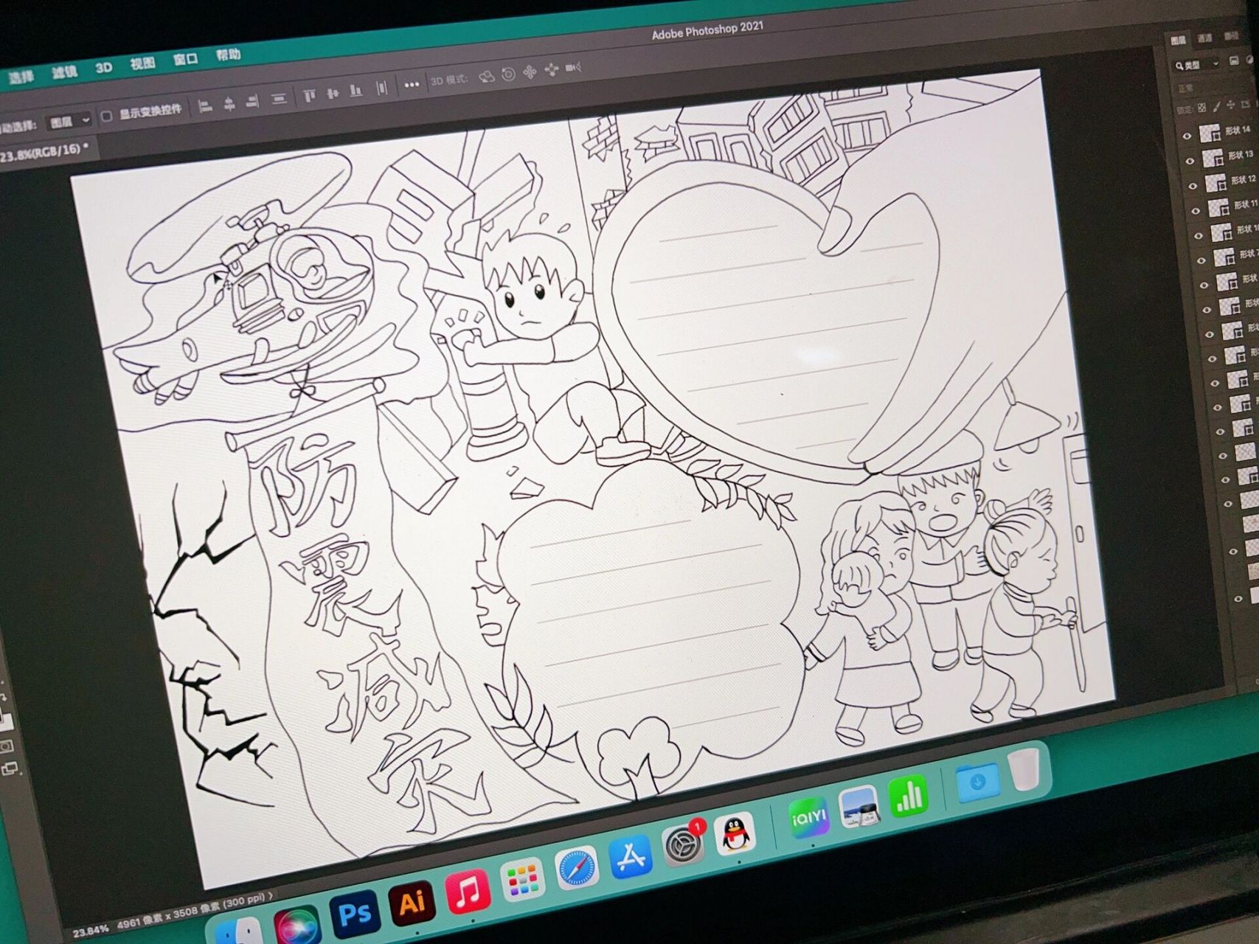Click the align bottom edges icon
This screenshot has width=1259, height=944.
click(x=355, y=91)
